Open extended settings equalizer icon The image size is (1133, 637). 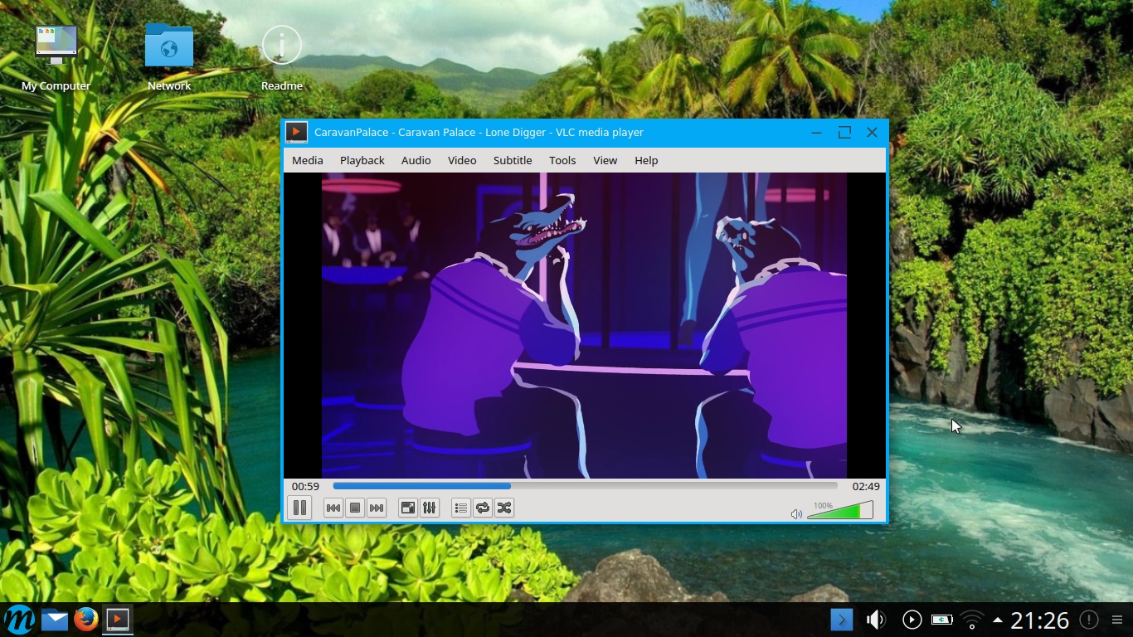pyautogui.click(x=429, y=508)
